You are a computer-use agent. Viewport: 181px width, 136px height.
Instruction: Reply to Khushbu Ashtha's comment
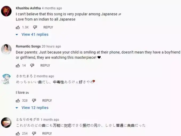(48, 27)
